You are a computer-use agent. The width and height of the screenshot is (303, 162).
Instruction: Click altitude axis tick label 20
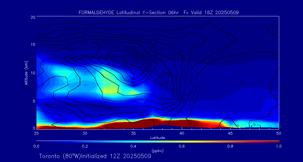pyautogui.click(x=33, y=17)
